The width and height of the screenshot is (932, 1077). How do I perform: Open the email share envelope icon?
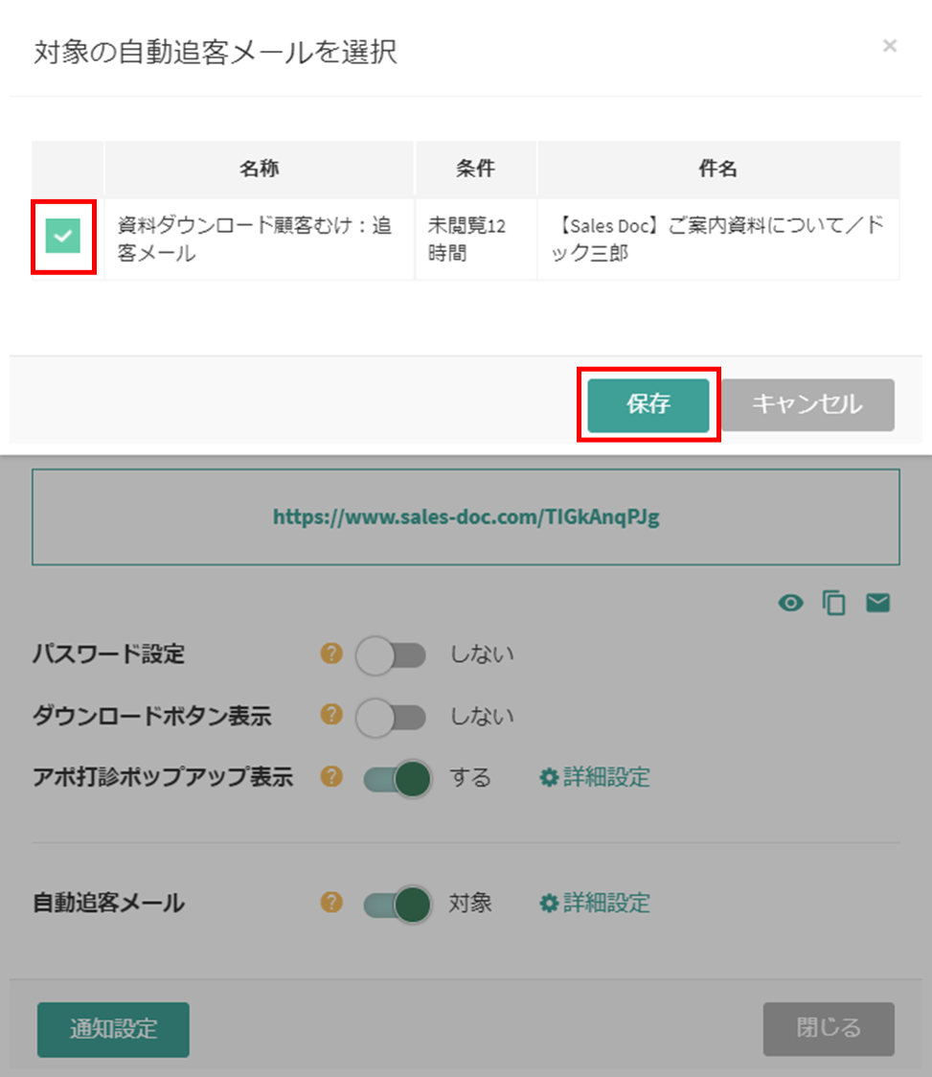(x=877, y=602)
